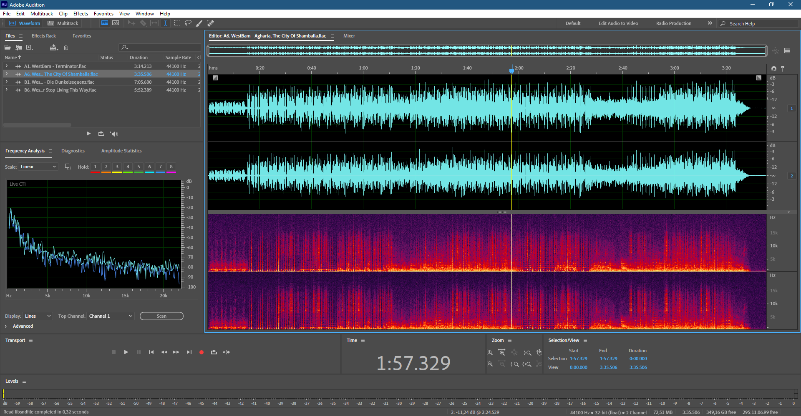
Task: Click the Open File folder icon
Action: (8, 47)
